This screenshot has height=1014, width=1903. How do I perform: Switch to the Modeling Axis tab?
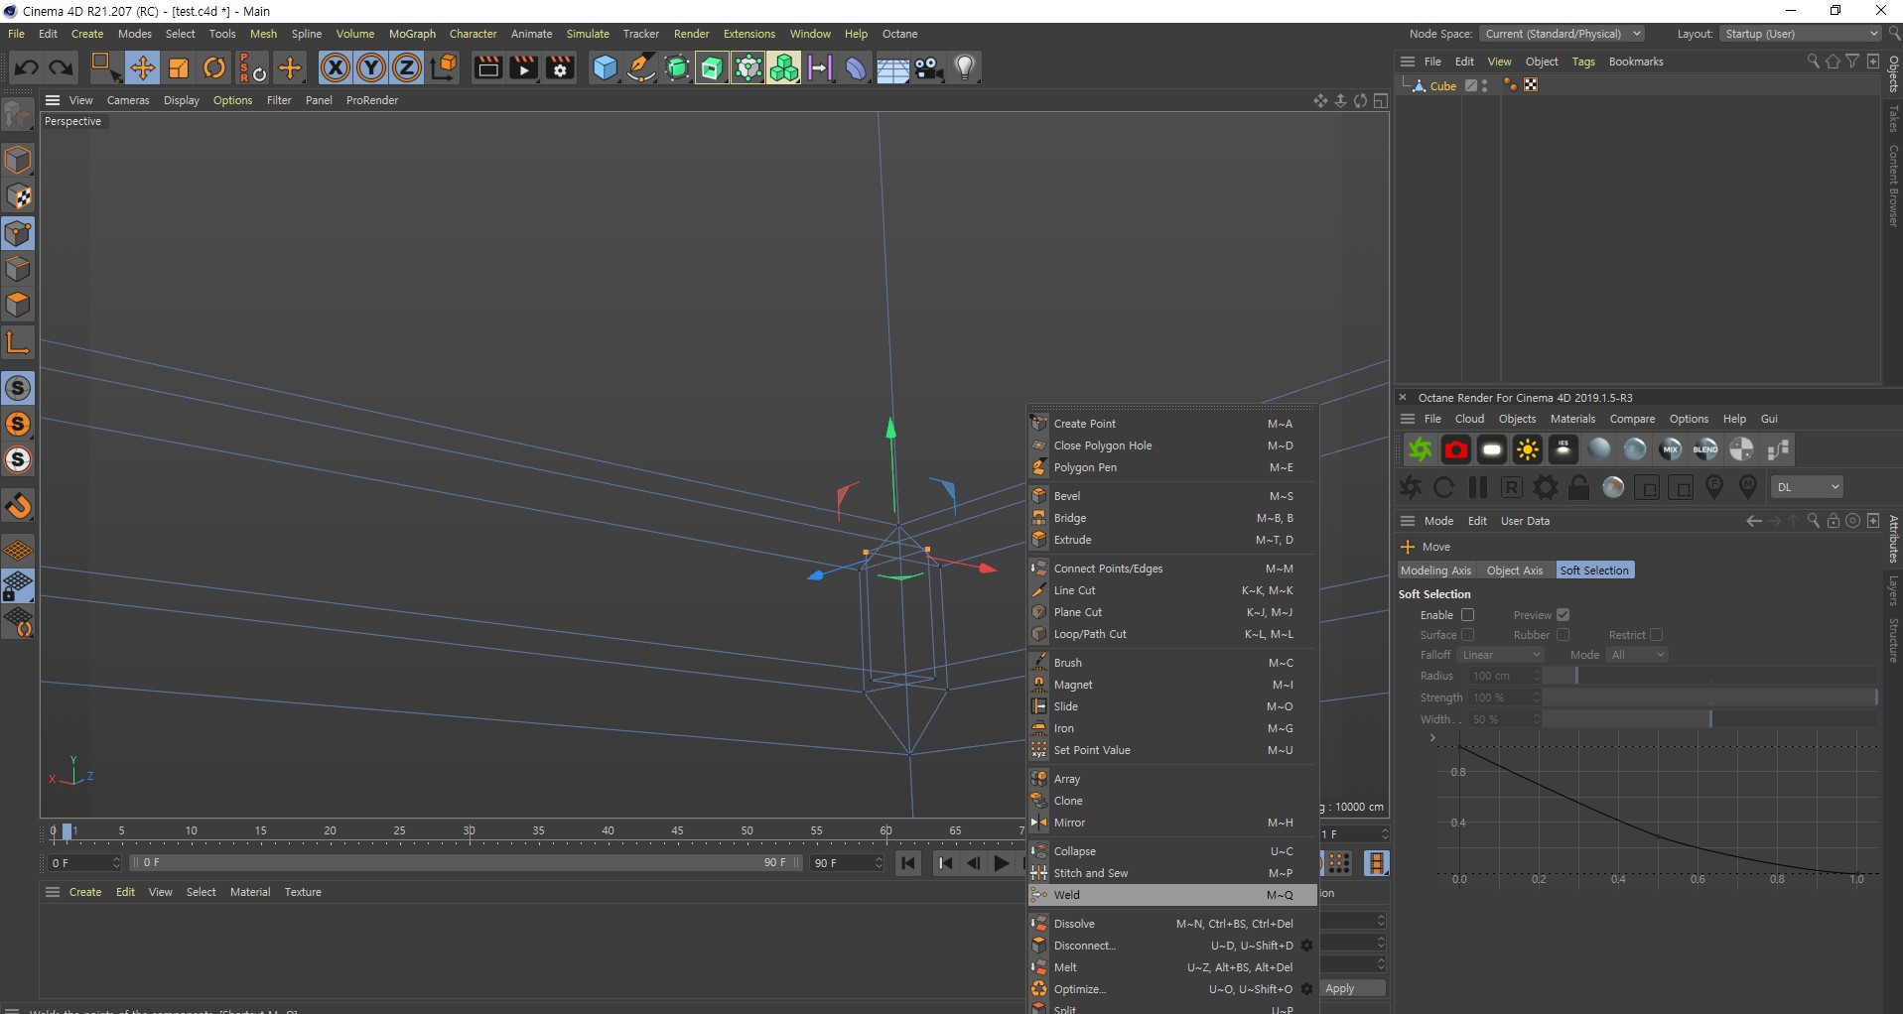[1435, 570]
